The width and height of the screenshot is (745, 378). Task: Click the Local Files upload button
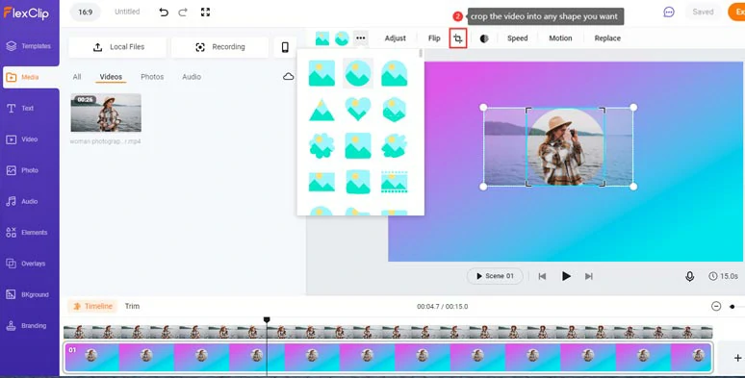pos(117,47)
